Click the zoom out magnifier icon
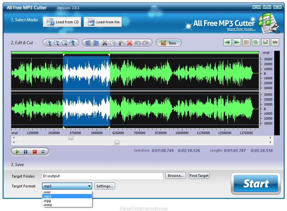 point(56,43)
